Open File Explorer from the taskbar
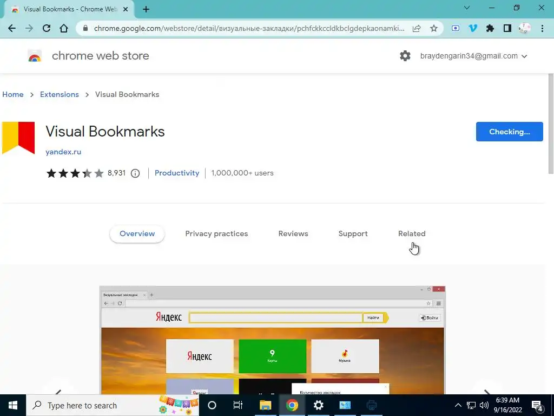Viewport: 554px width, 416px height. point(265,405)
